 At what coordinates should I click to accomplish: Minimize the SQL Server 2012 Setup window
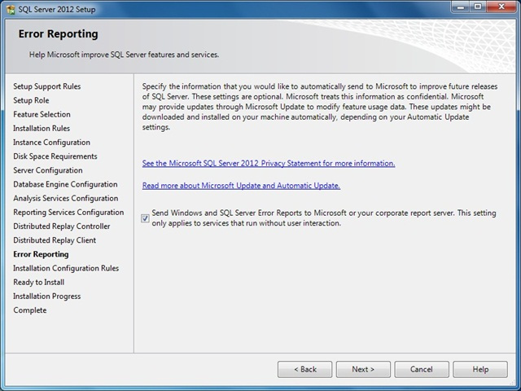coord(461,7)
